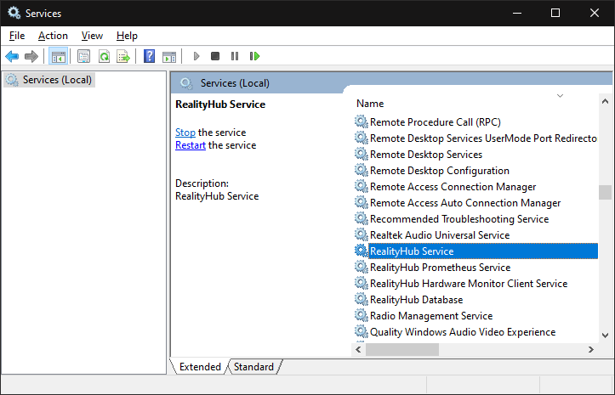
Task: Click the Name column header to sort
Action: pos(371,104)
